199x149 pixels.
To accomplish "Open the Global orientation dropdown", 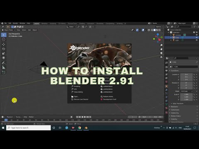I will [x=71, y=27].
